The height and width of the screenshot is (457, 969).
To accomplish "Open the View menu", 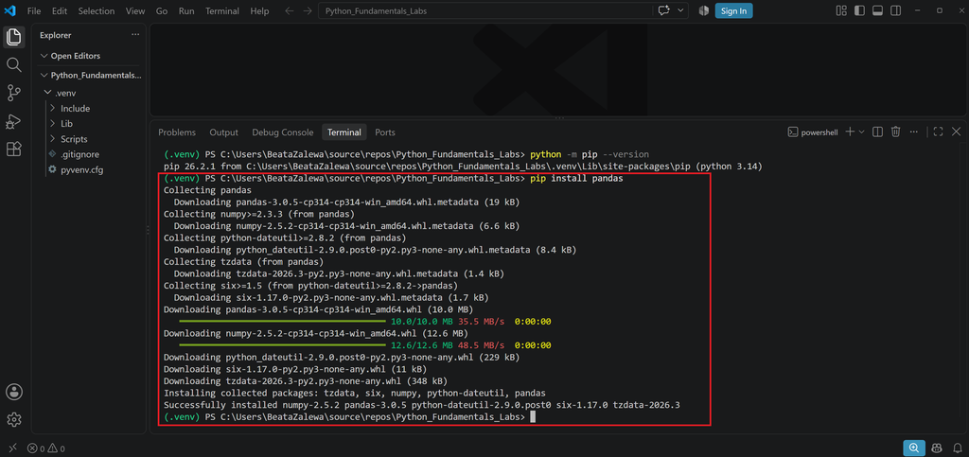I will pyautogui.click(x=134, y=11).
